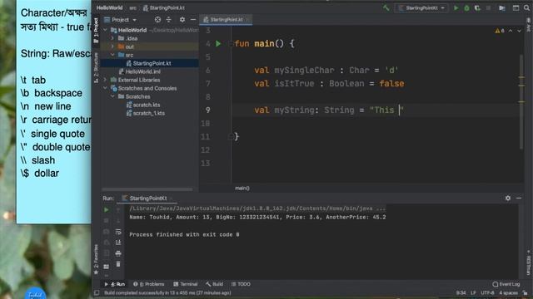This screenshot has height=299, width=533.
Task: Collapse all in the Project panel
Action: (168, 20)
